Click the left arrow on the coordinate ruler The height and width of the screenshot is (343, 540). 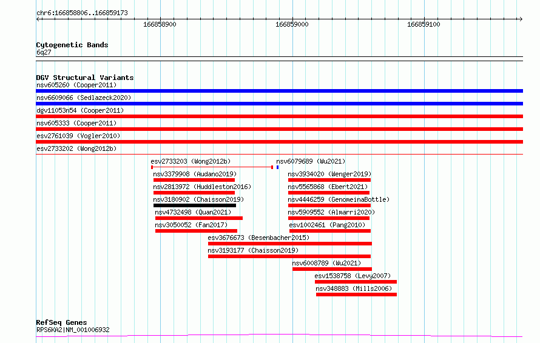[x=38, y=19]
